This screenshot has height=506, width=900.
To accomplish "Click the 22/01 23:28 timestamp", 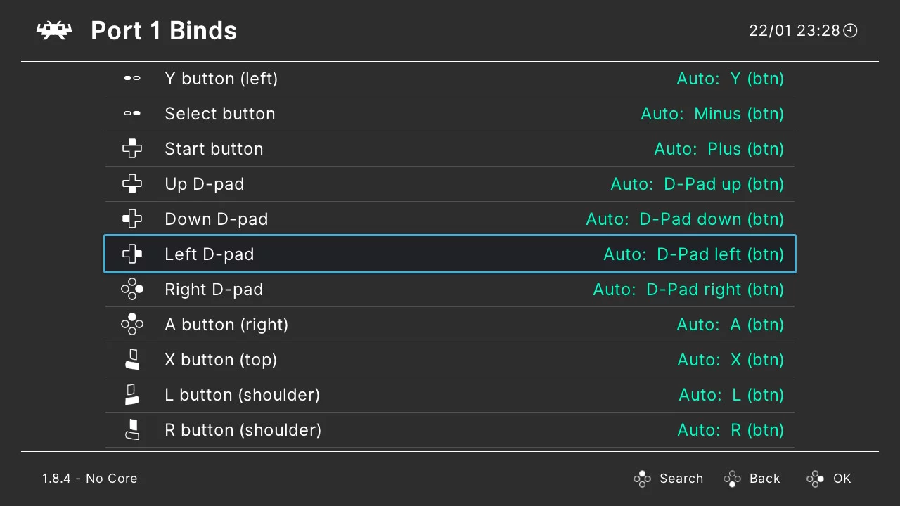I will [x=795, y=30].
